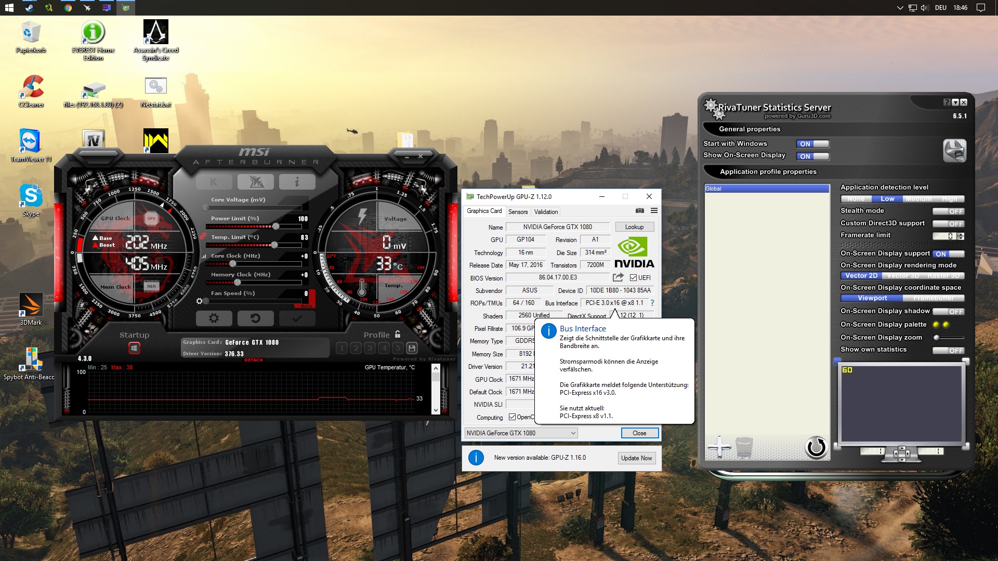Toggle the OpenCL computing checkbox in GPU-Z
The width and height of the screenshot is (998, 561).
point(512,417)
